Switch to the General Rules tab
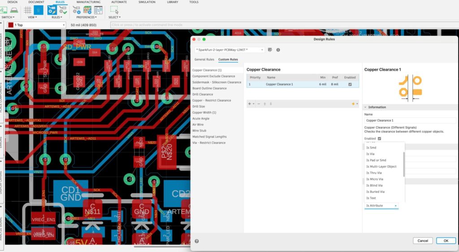The image size is (459, 252). 204,60
